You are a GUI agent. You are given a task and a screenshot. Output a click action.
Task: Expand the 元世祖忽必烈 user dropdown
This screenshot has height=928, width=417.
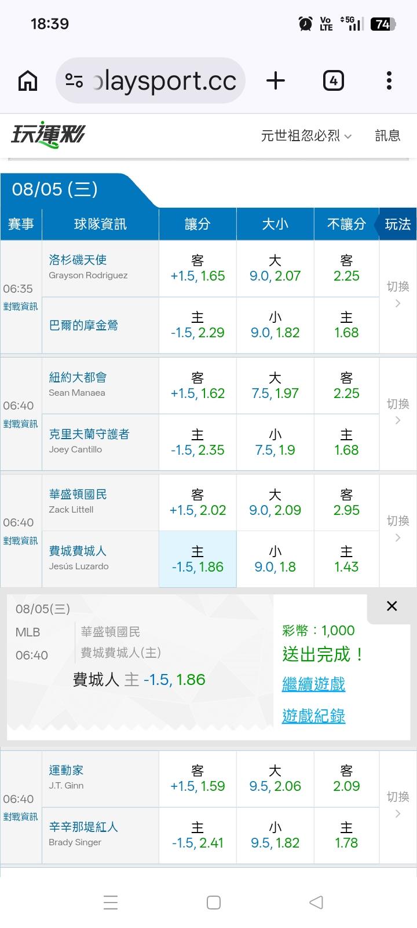(x=306, y=136)
